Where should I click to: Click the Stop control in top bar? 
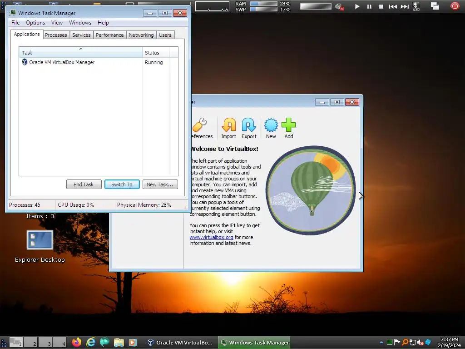tap(381, 6)
